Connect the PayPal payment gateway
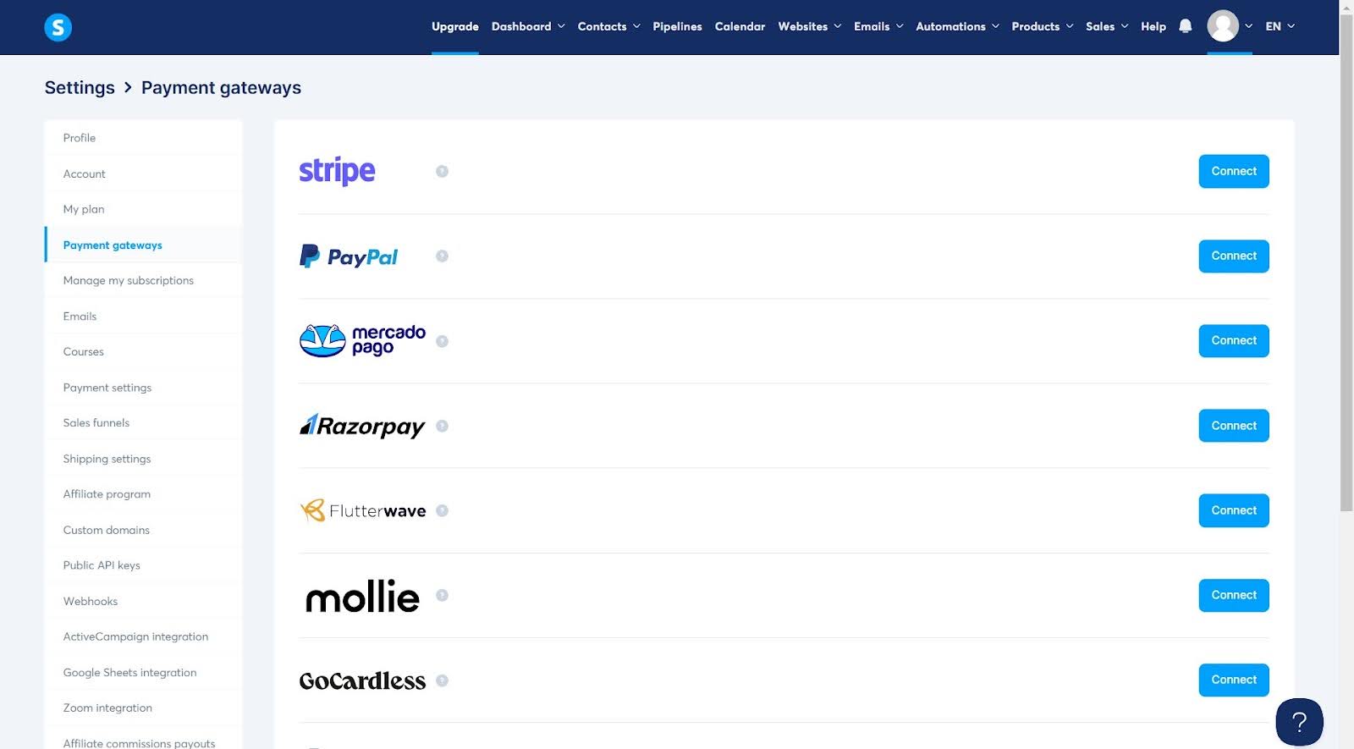Screen dimensions: 1354x749 pyautogui.click(x=1234, y=256)
